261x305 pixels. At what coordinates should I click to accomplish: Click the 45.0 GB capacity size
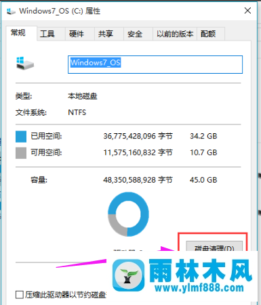pyautogui.click(x=203, y=180)
